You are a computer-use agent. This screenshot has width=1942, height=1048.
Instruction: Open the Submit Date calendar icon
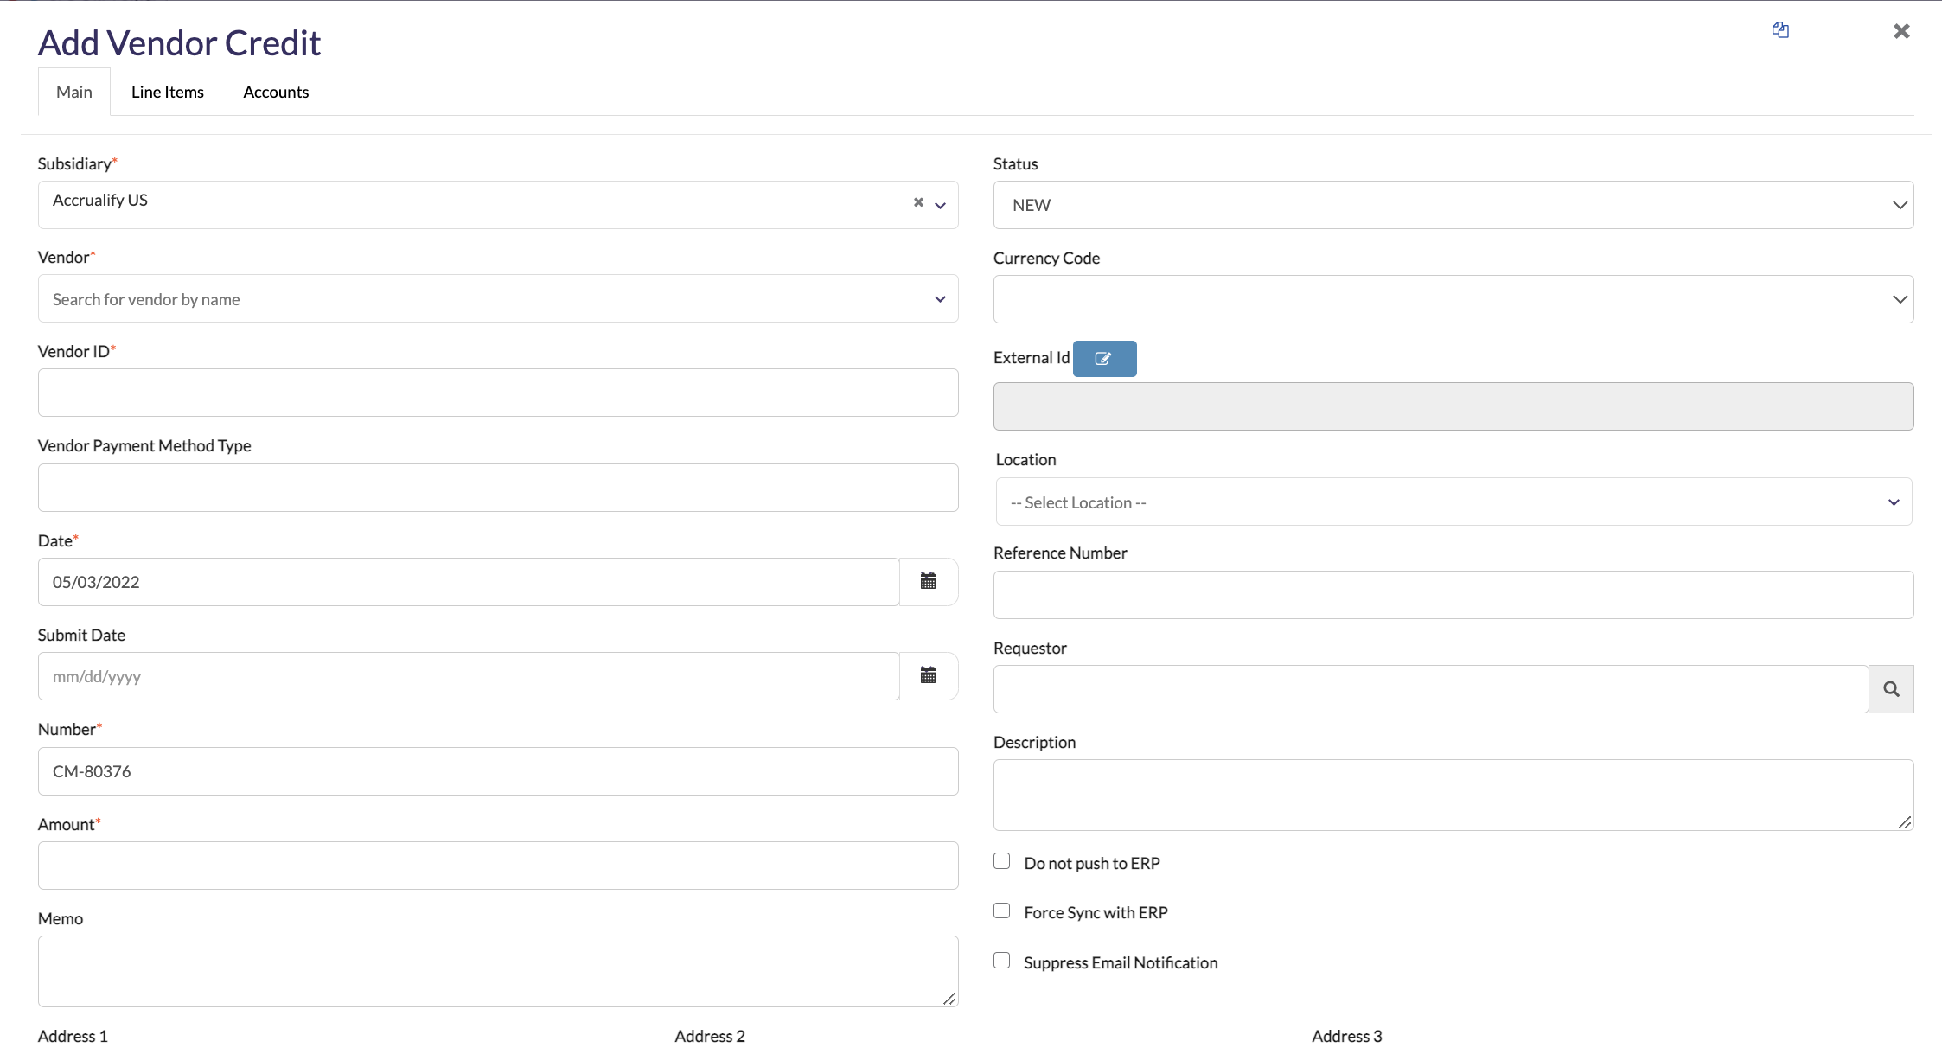[928, 676]
